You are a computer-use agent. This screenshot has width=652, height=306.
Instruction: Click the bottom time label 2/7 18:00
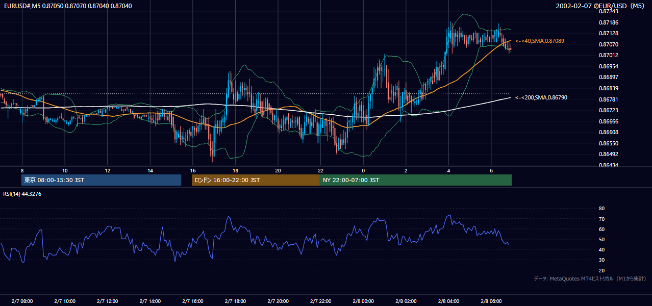point(236,301)
